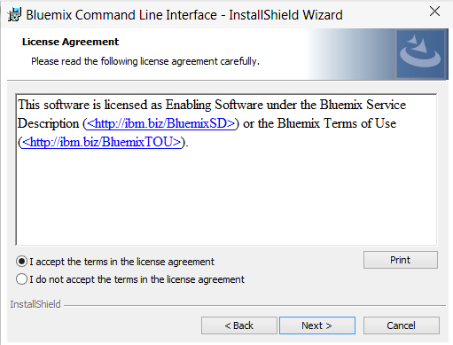Open the ibm.biz/BluemixTOU link
Image resolution: width=453 pixels, height=345 pixels.
click(x=101, y=142)
